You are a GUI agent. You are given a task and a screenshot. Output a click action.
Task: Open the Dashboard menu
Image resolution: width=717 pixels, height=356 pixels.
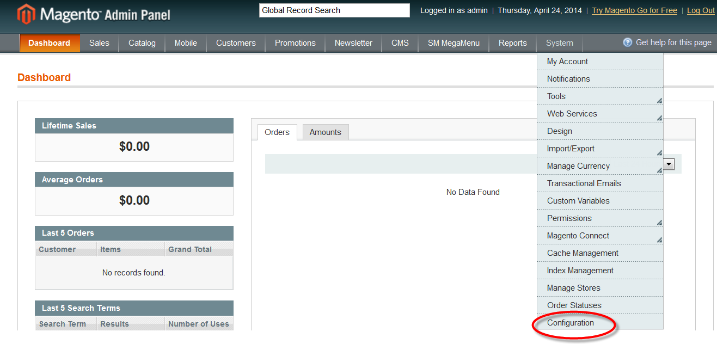tap(50, 43)
